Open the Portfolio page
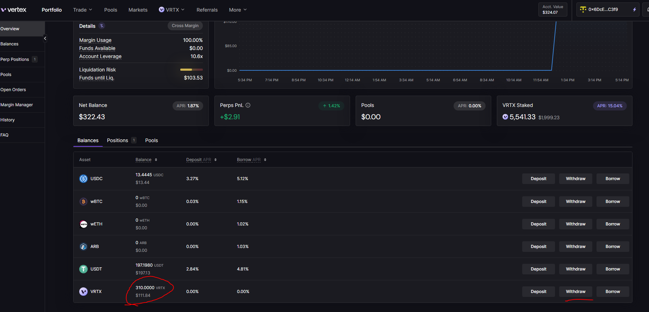Viewport: 649px width, 312px height. click(x=52, y=10)
